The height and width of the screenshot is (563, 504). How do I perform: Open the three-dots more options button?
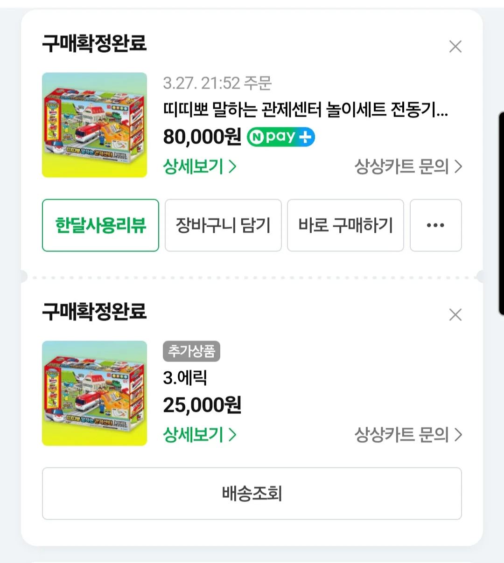coord(435,225)
